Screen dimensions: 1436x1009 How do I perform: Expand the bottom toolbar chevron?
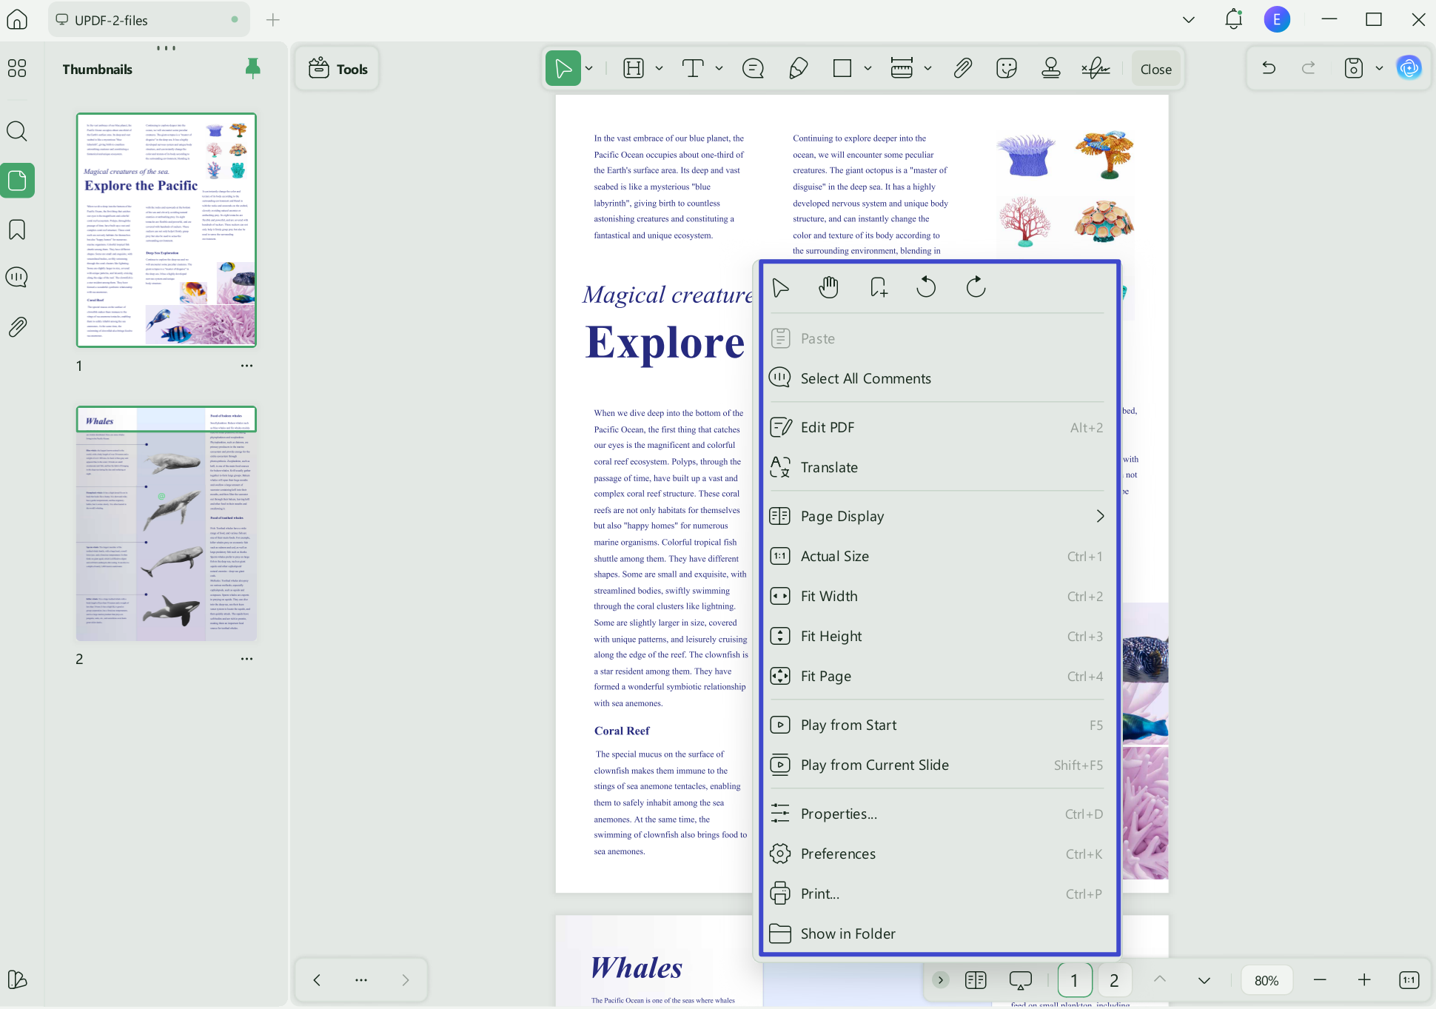pyautogui.click(x=940, y=980)
